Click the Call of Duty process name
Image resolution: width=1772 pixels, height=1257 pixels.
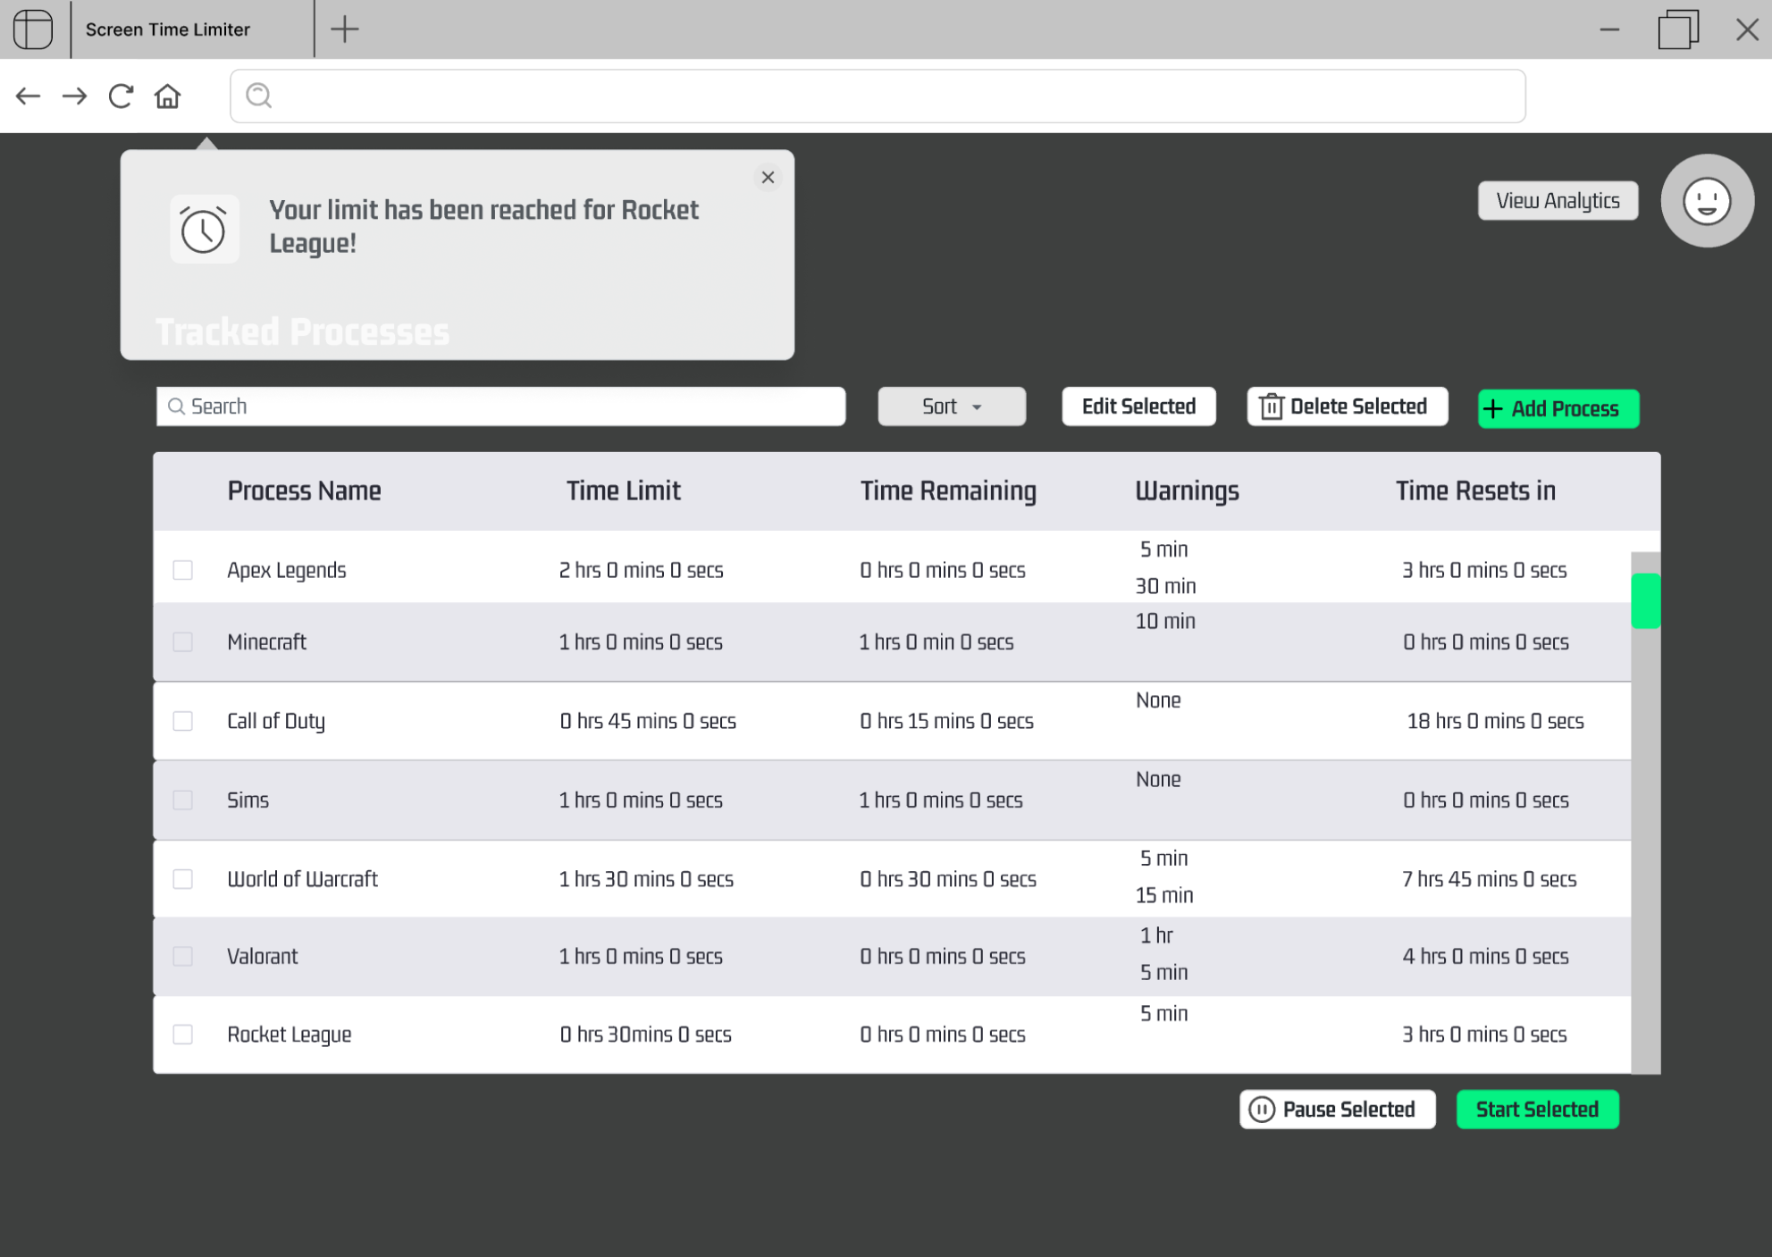pyautogui.click(x=276, y=721)
